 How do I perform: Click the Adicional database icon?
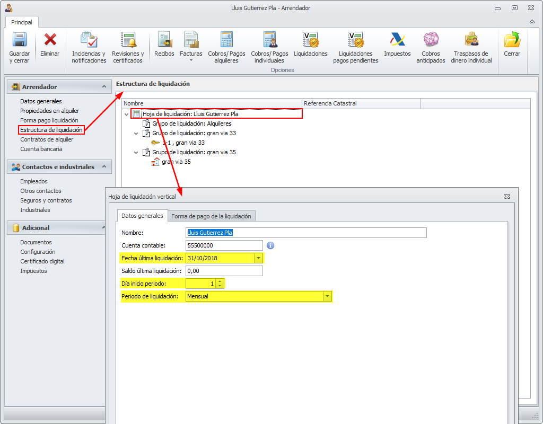tap(15, 228)
